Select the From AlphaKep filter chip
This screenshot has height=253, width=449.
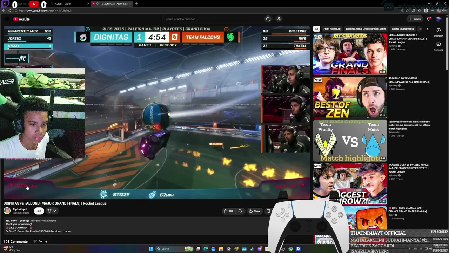(332, 29)
